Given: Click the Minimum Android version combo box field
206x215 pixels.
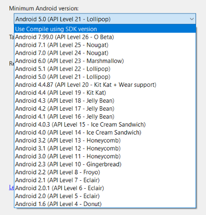Looking at the screenshot, I should tap(105, 19).
